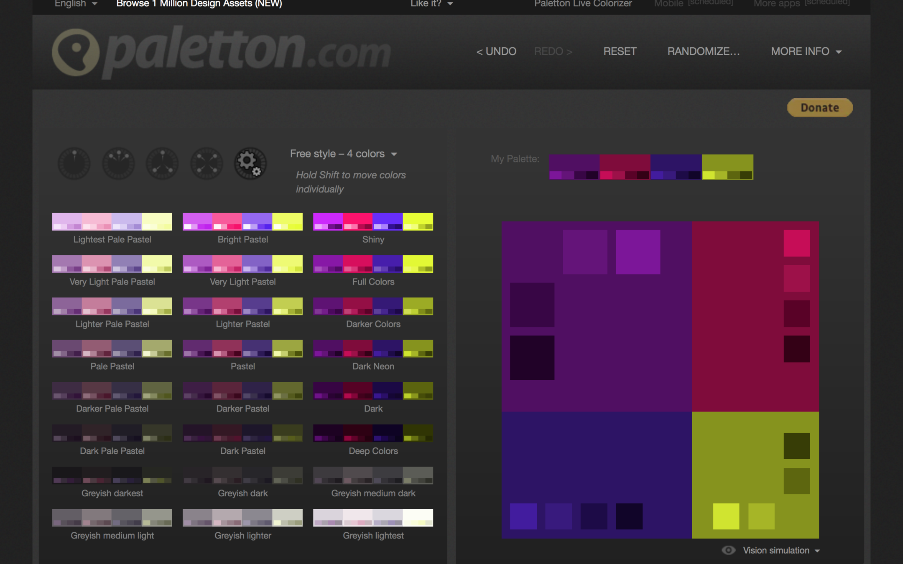
Task: Click RESET in the top menu
Action: click(620, 51)
